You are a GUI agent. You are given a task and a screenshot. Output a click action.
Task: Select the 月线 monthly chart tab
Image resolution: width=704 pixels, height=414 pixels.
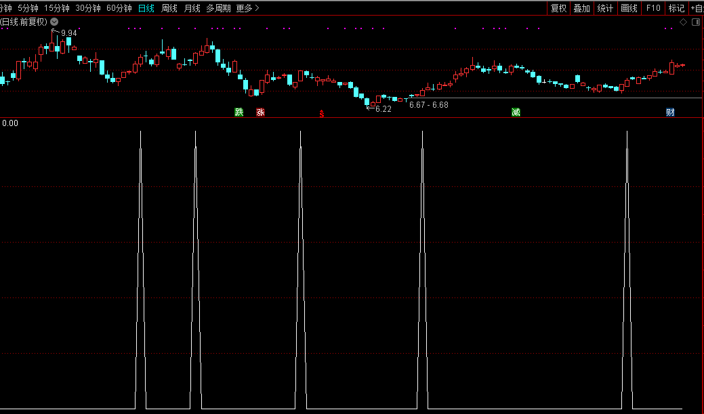click(192, 8)
